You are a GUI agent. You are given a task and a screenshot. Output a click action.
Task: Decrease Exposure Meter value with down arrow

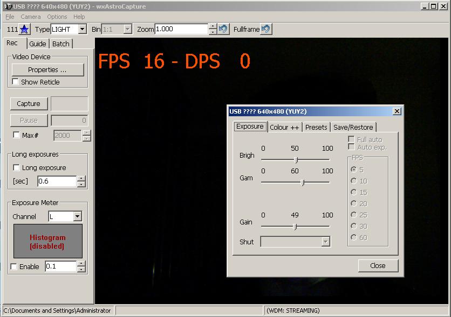81,269
